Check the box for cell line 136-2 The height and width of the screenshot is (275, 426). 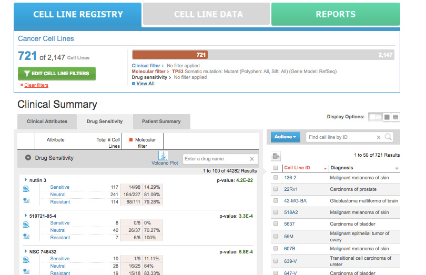(x=276, y=178)
